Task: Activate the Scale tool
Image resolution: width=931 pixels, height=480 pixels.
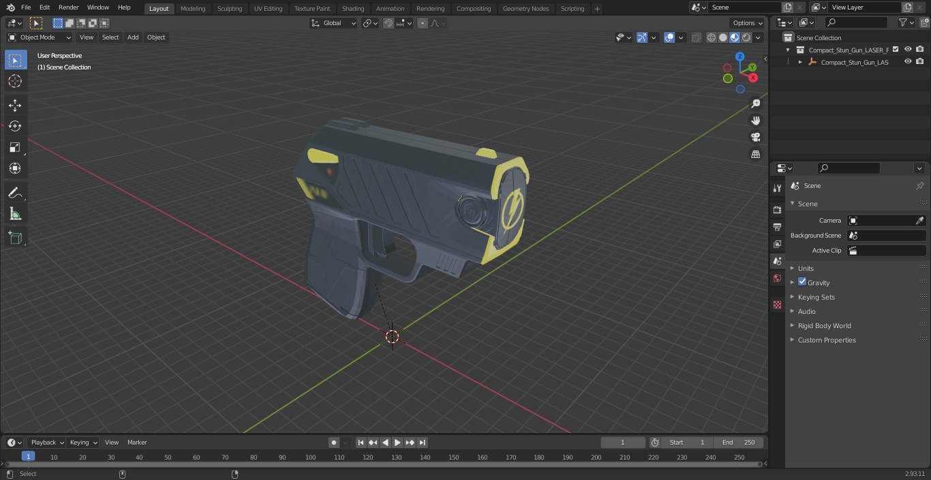Action: point(15,147)
